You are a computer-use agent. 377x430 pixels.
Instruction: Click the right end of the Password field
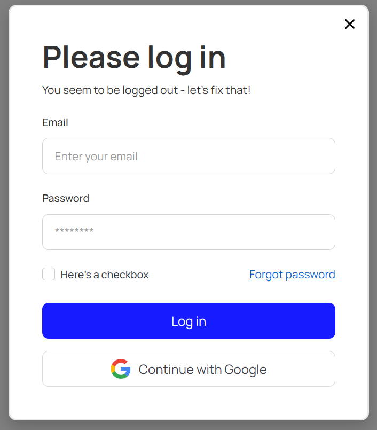click(x=324, y=232)
